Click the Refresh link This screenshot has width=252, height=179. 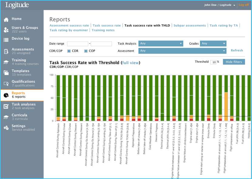[x=237, y=50]
